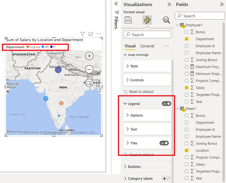Click the Sheet1 table icon
Screen dimensions: 226x183
coord(182,109)
